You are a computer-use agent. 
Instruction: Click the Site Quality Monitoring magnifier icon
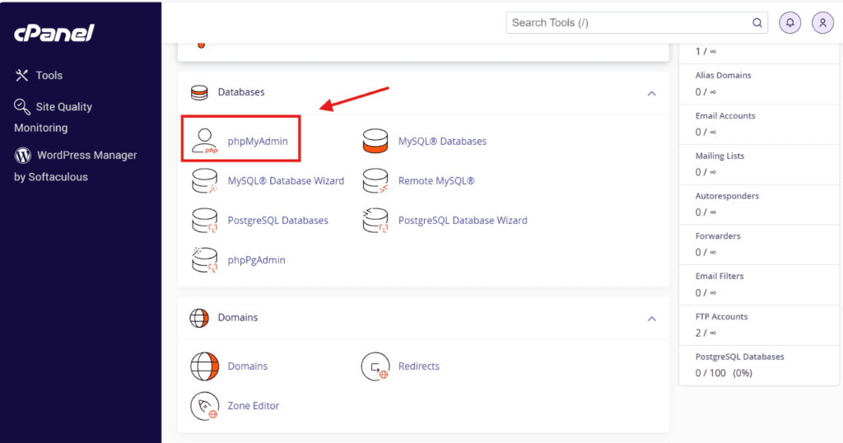coord(22,106)
